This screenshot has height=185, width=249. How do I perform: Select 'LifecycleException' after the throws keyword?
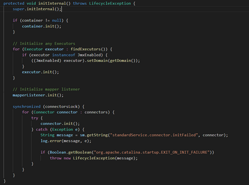(x=110, y=3)
